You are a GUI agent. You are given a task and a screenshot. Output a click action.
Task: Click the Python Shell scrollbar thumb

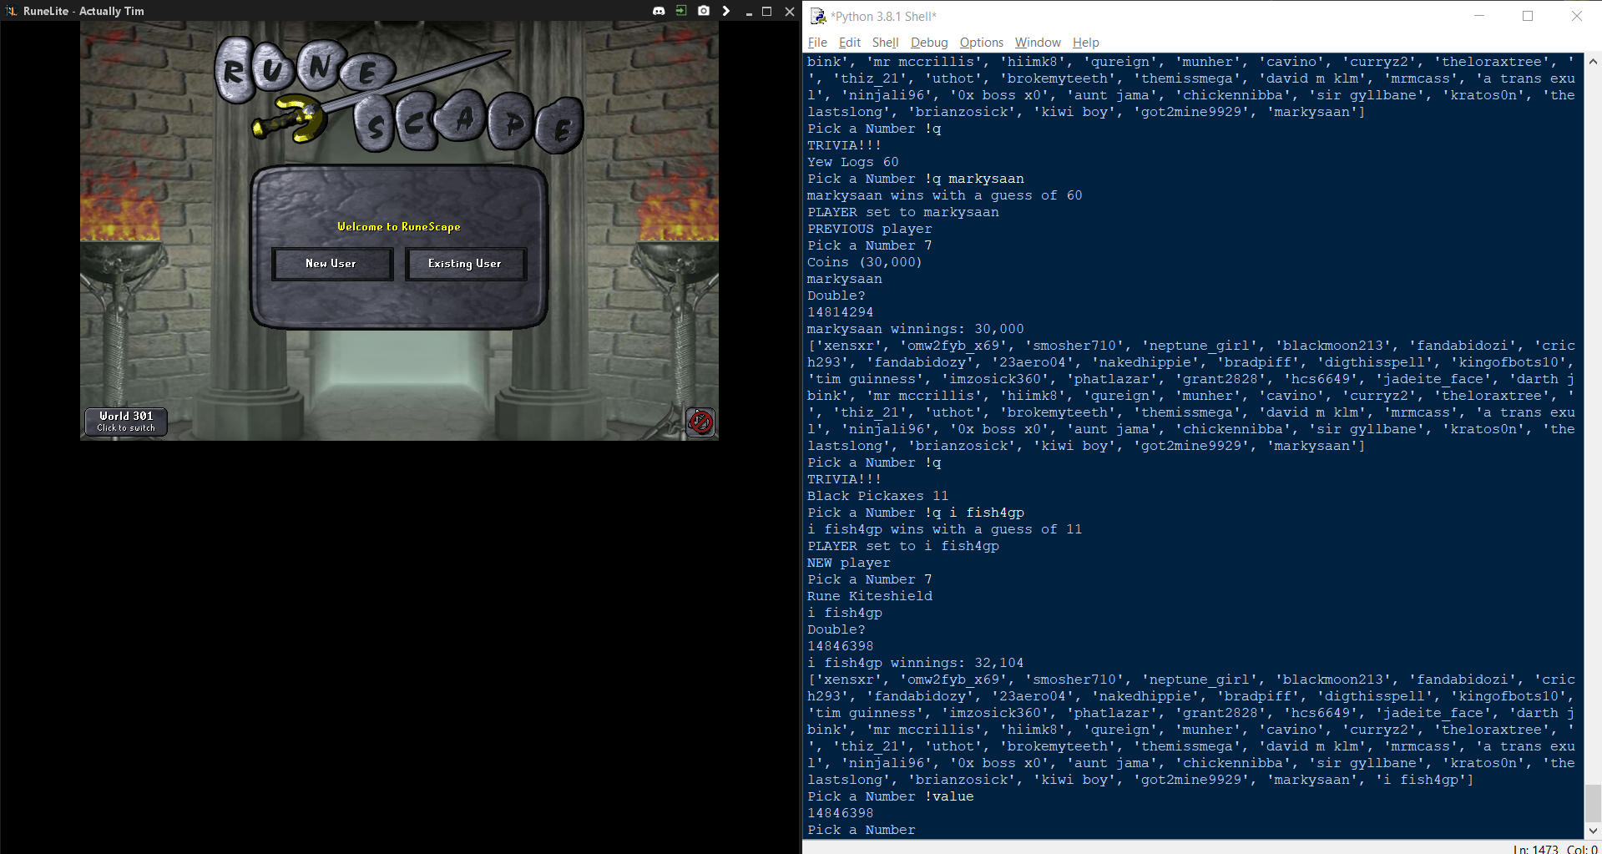pos(1593,803)
